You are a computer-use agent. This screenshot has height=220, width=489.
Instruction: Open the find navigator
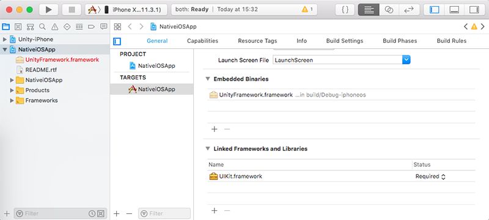click(x=42, y=26)
